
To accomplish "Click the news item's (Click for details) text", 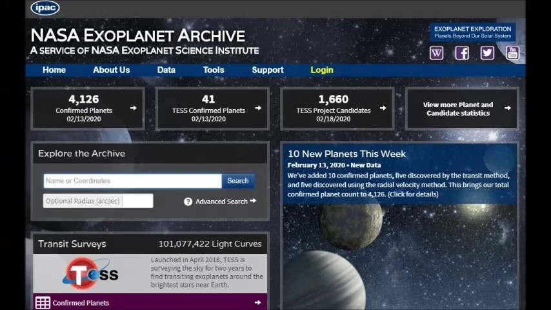I will pyautogui.click(x=413, y=194).
